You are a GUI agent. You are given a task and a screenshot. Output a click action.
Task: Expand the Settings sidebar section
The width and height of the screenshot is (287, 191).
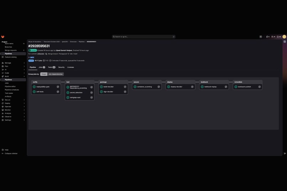[13, 120]
